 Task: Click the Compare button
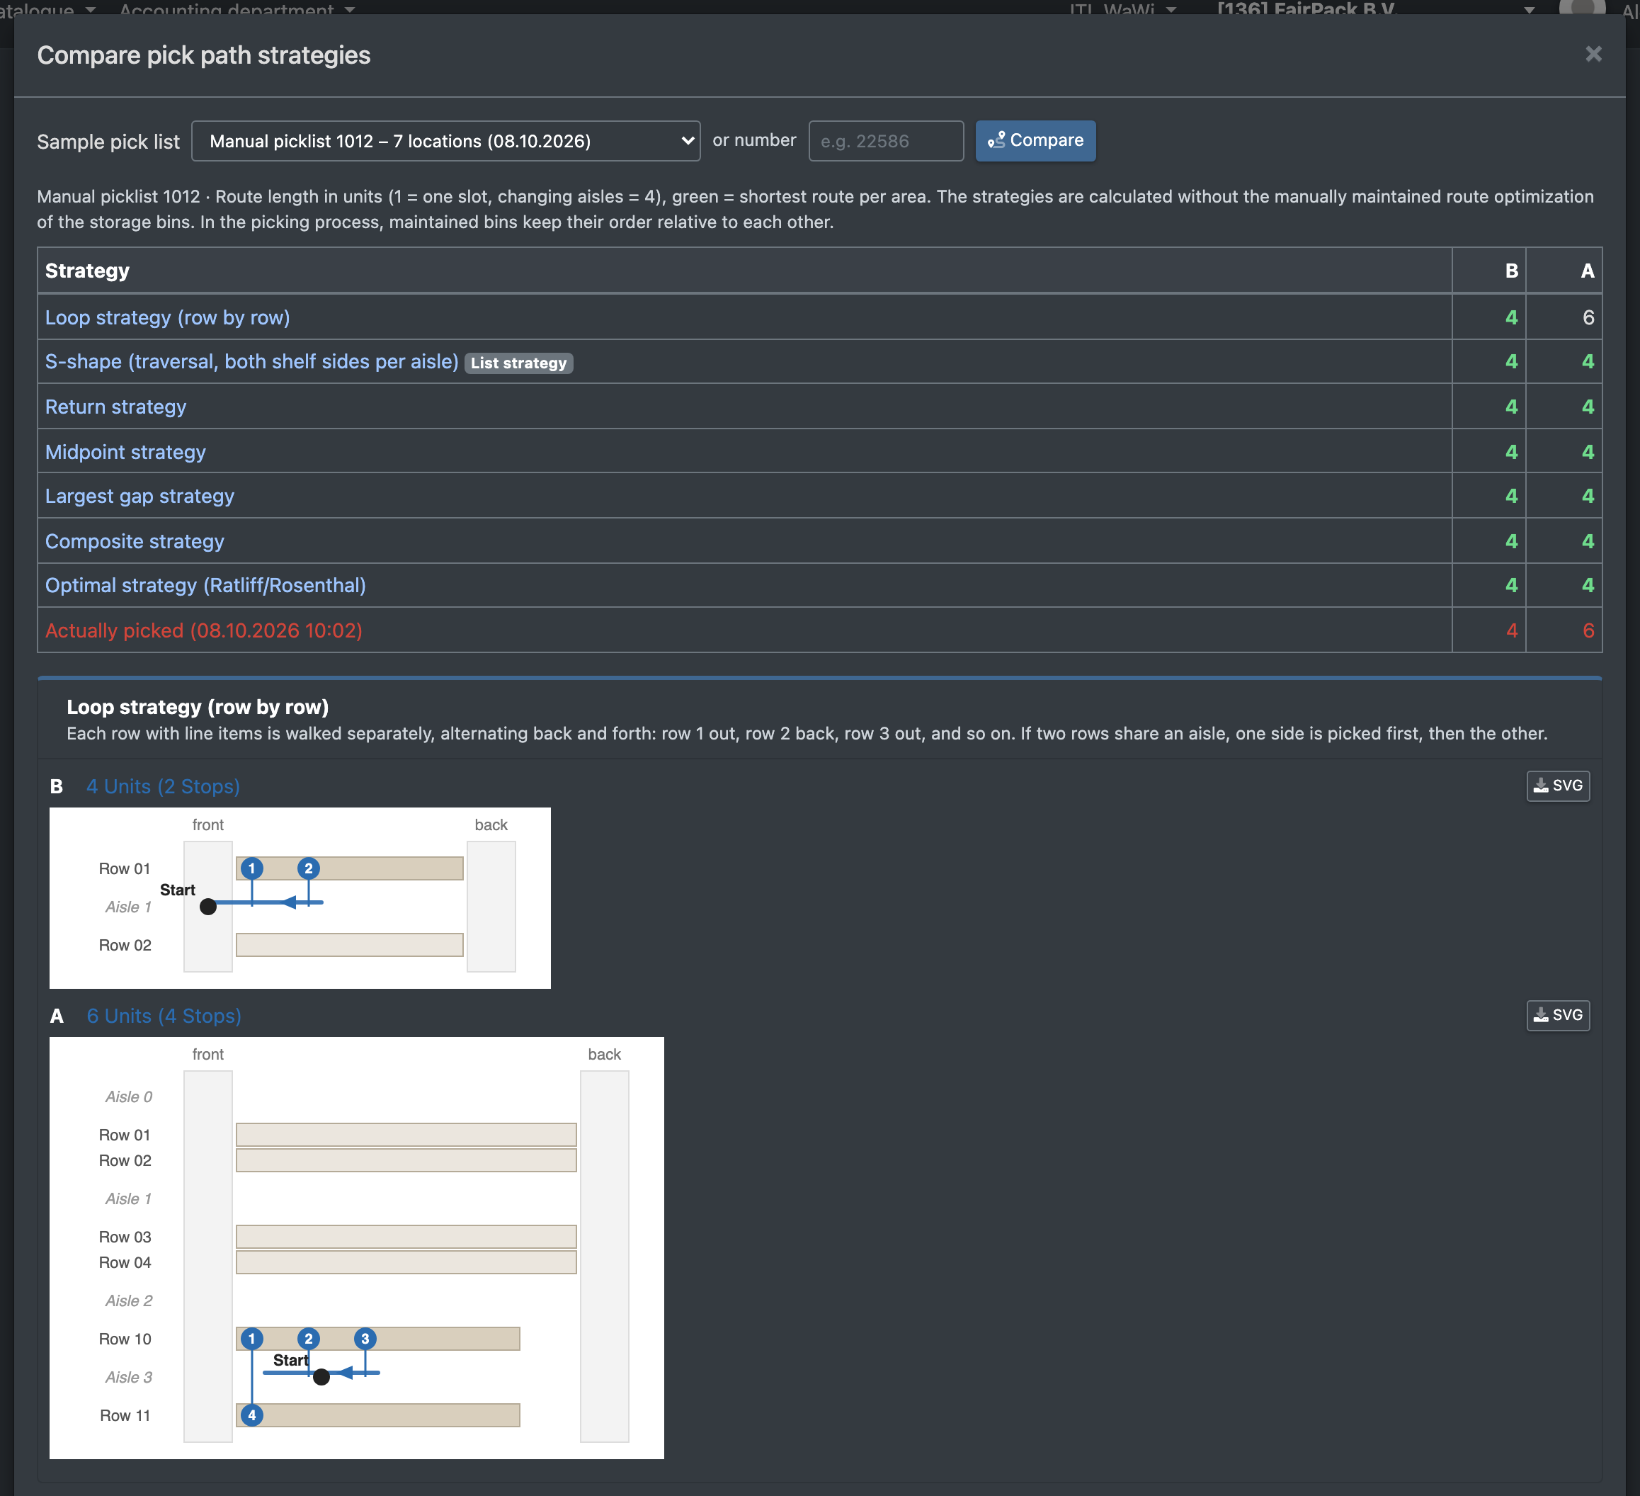click(1035, 141)
